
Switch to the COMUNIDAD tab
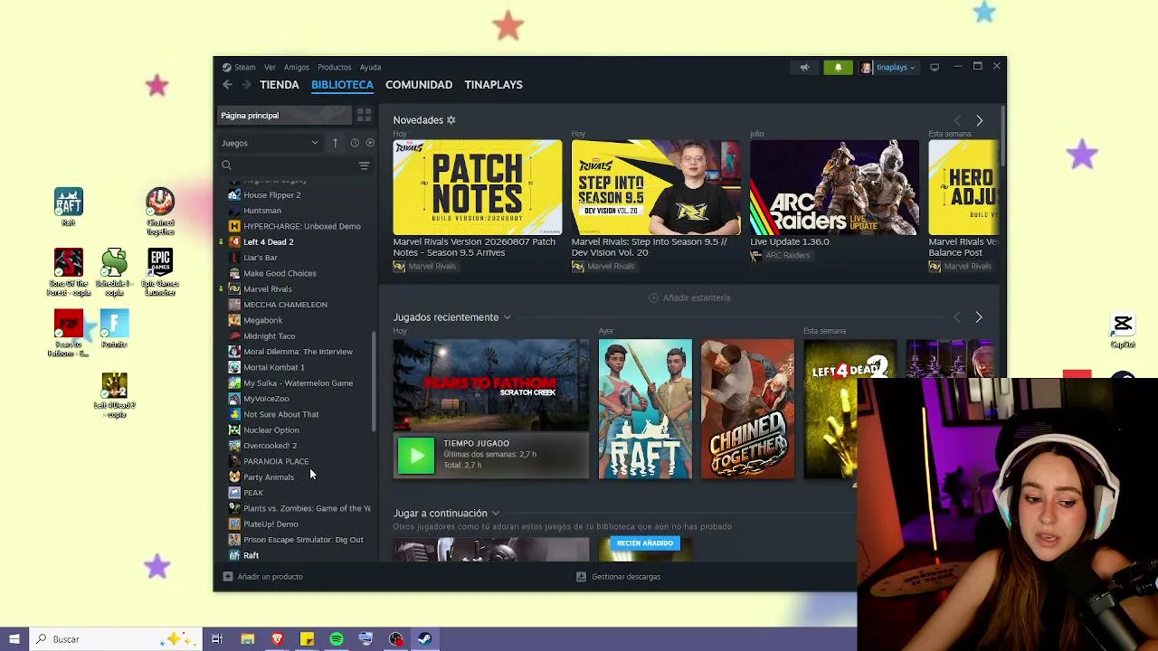click(x=419, y=85)
